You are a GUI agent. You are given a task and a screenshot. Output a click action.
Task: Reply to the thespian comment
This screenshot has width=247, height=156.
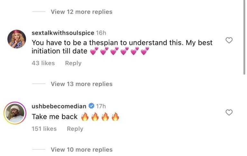point(73,63)
